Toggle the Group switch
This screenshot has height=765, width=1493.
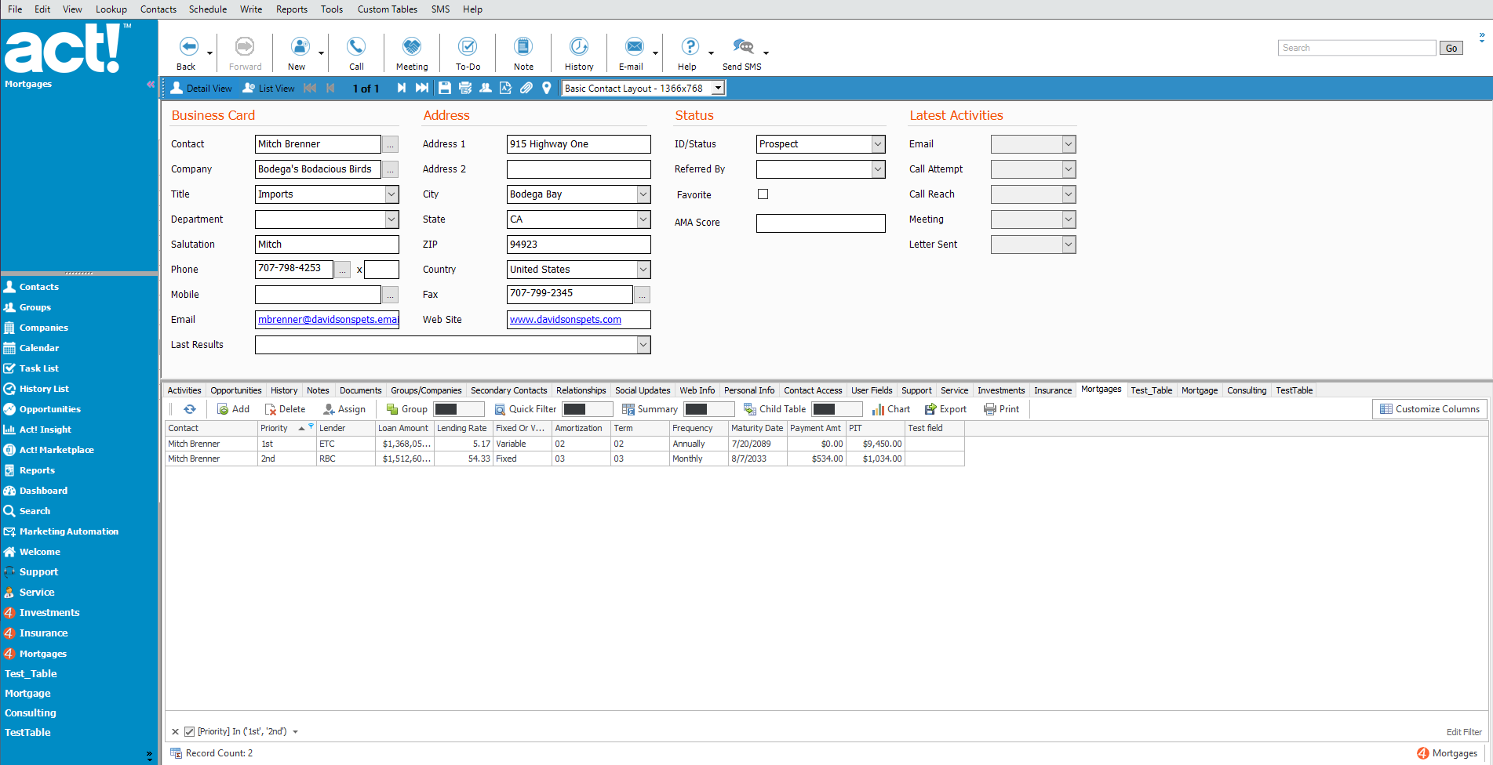coord(459,409)
